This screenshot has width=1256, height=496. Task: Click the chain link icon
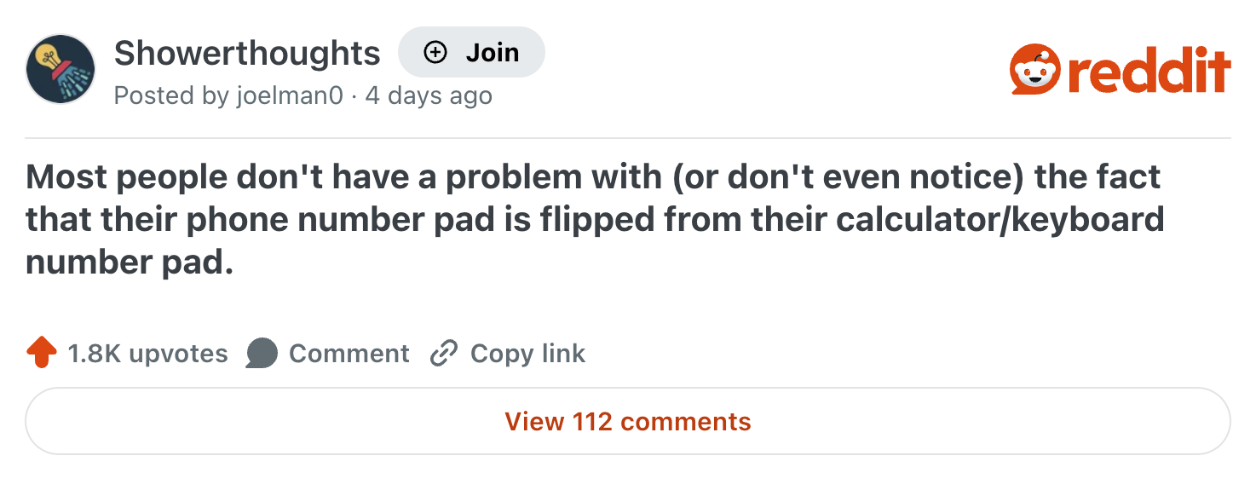[444, 353]
